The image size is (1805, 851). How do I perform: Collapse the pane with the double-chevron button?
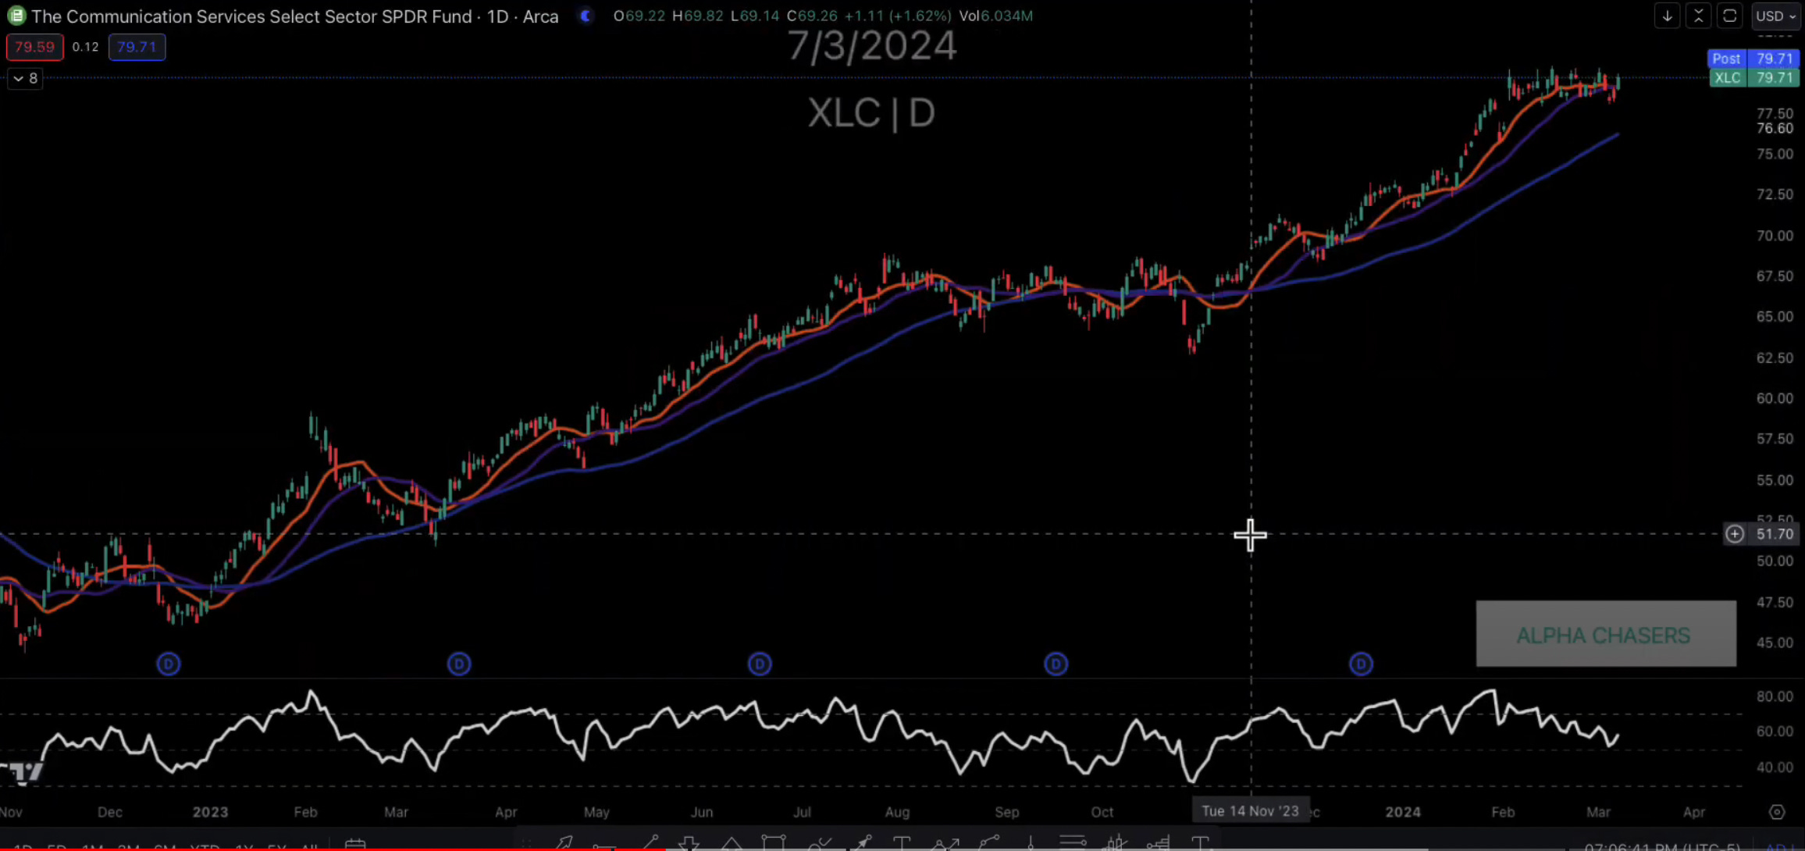1698,16
